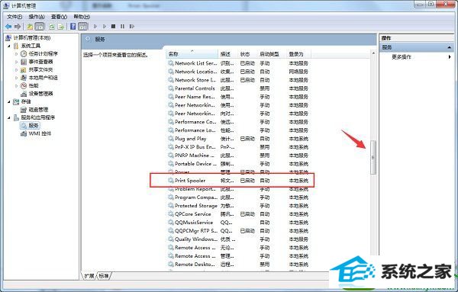Expand the 任务计划程序 tree node
458x292 pixels.
coord(16,54)
